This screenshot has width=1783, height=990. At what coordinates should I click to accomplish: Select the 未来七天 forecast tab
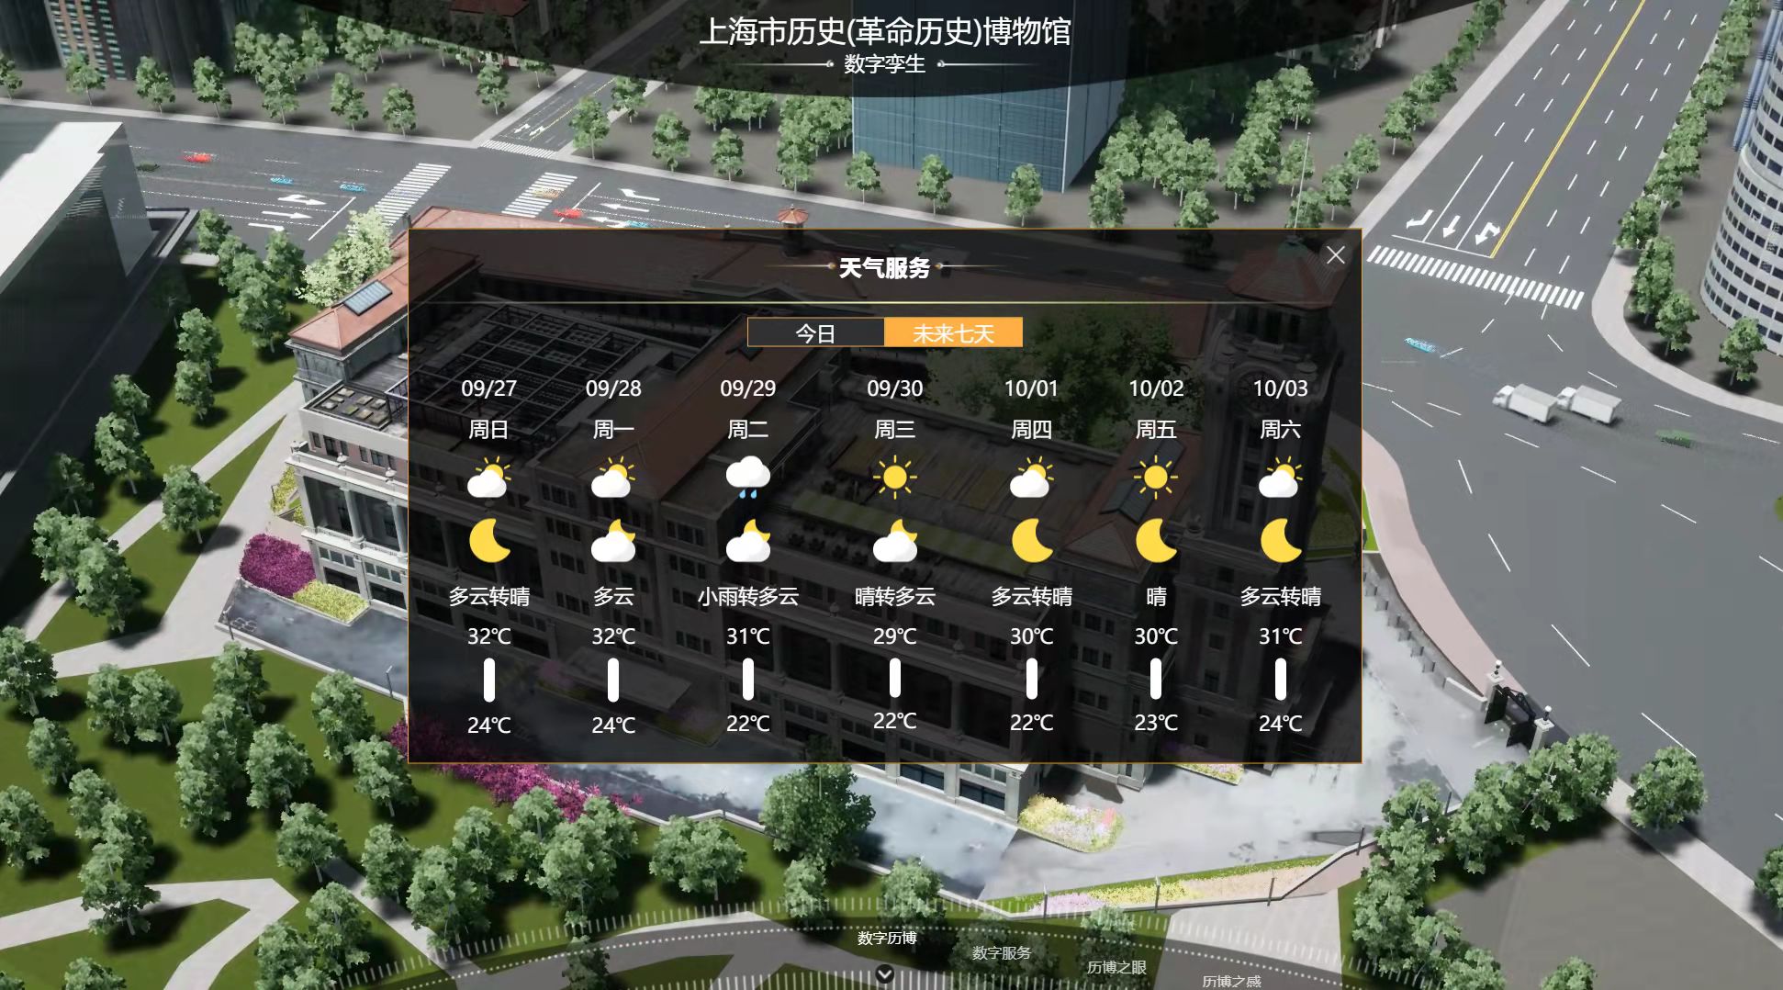[x=953, y=333]
